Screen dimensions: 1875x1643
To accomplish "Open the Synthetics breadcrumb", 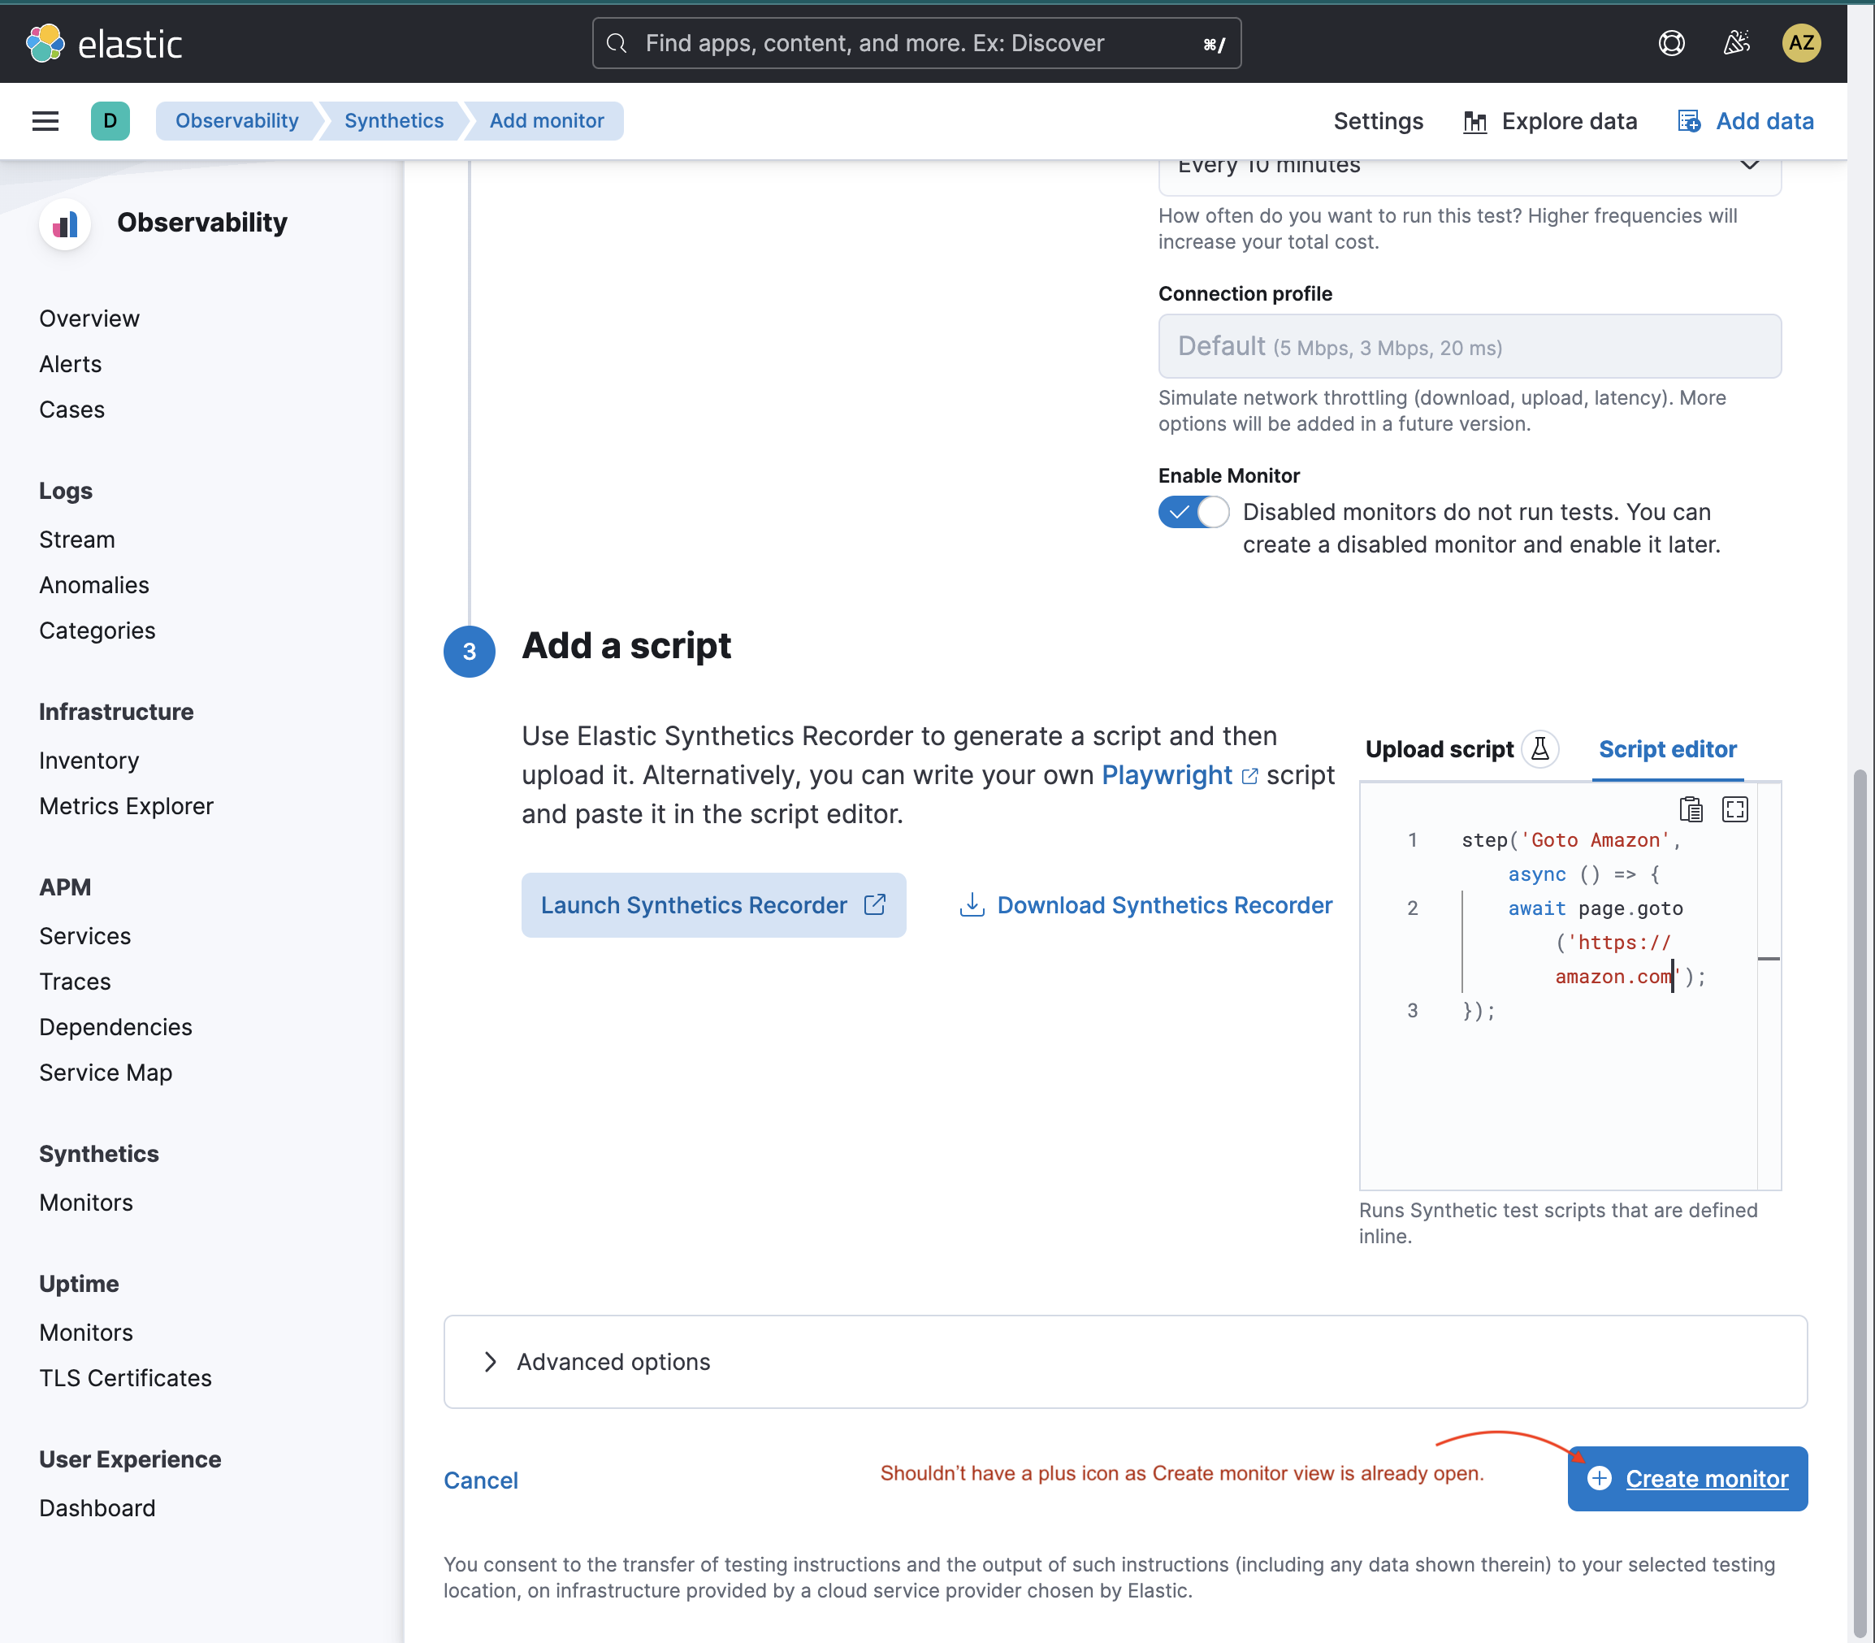I will point(392,120).
